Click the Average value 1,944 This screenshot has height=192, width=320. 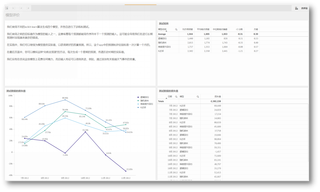point(190,34)
